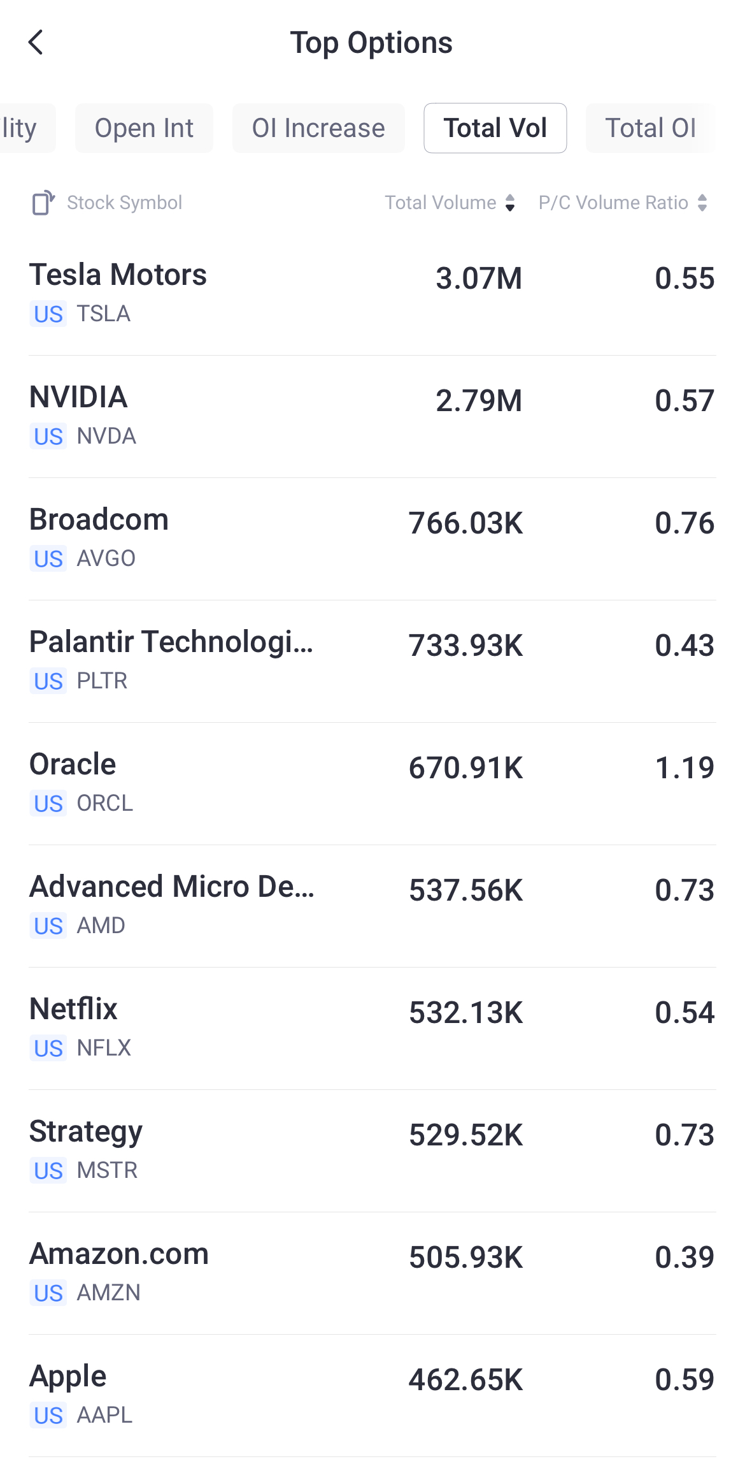Sort by P/C Volume Ratio arrows
Screen dimensions: 745x1459
pyautogui.click(x=702, y=203)
